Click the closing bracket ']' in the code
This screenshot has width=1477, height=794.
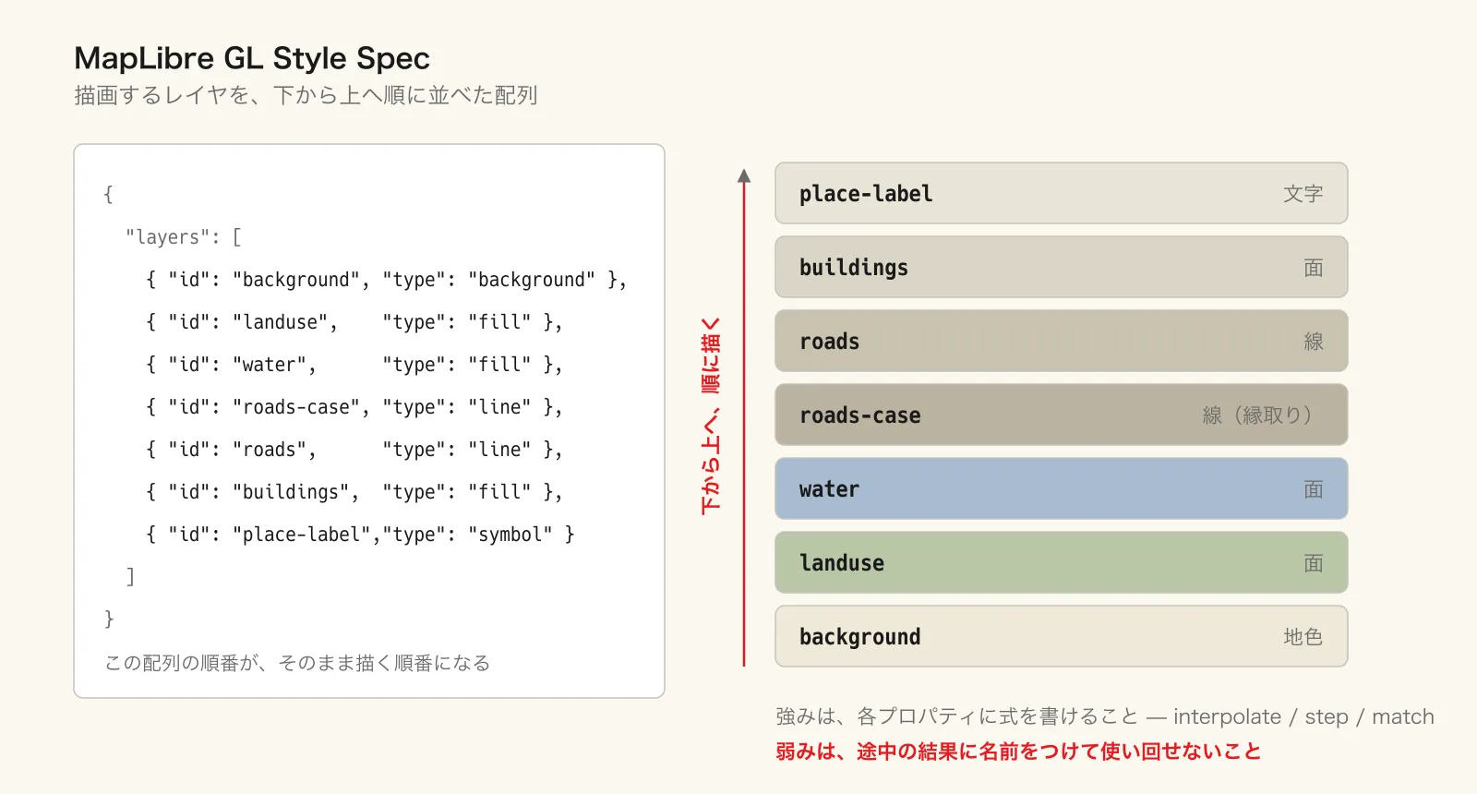point(131,577)
